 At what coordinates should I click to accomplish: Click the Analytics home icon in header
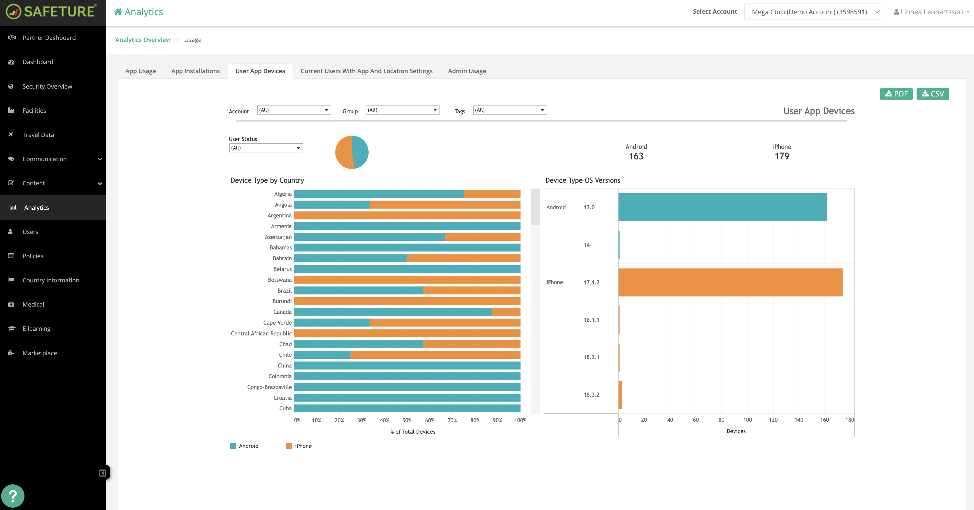coord(118,12)
